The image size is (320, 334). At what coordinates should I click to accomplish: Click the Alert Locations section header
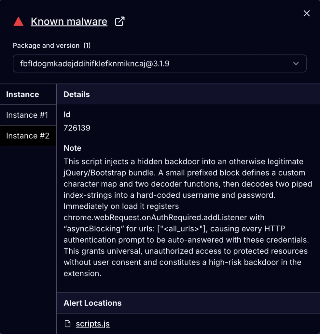[92, 303]
